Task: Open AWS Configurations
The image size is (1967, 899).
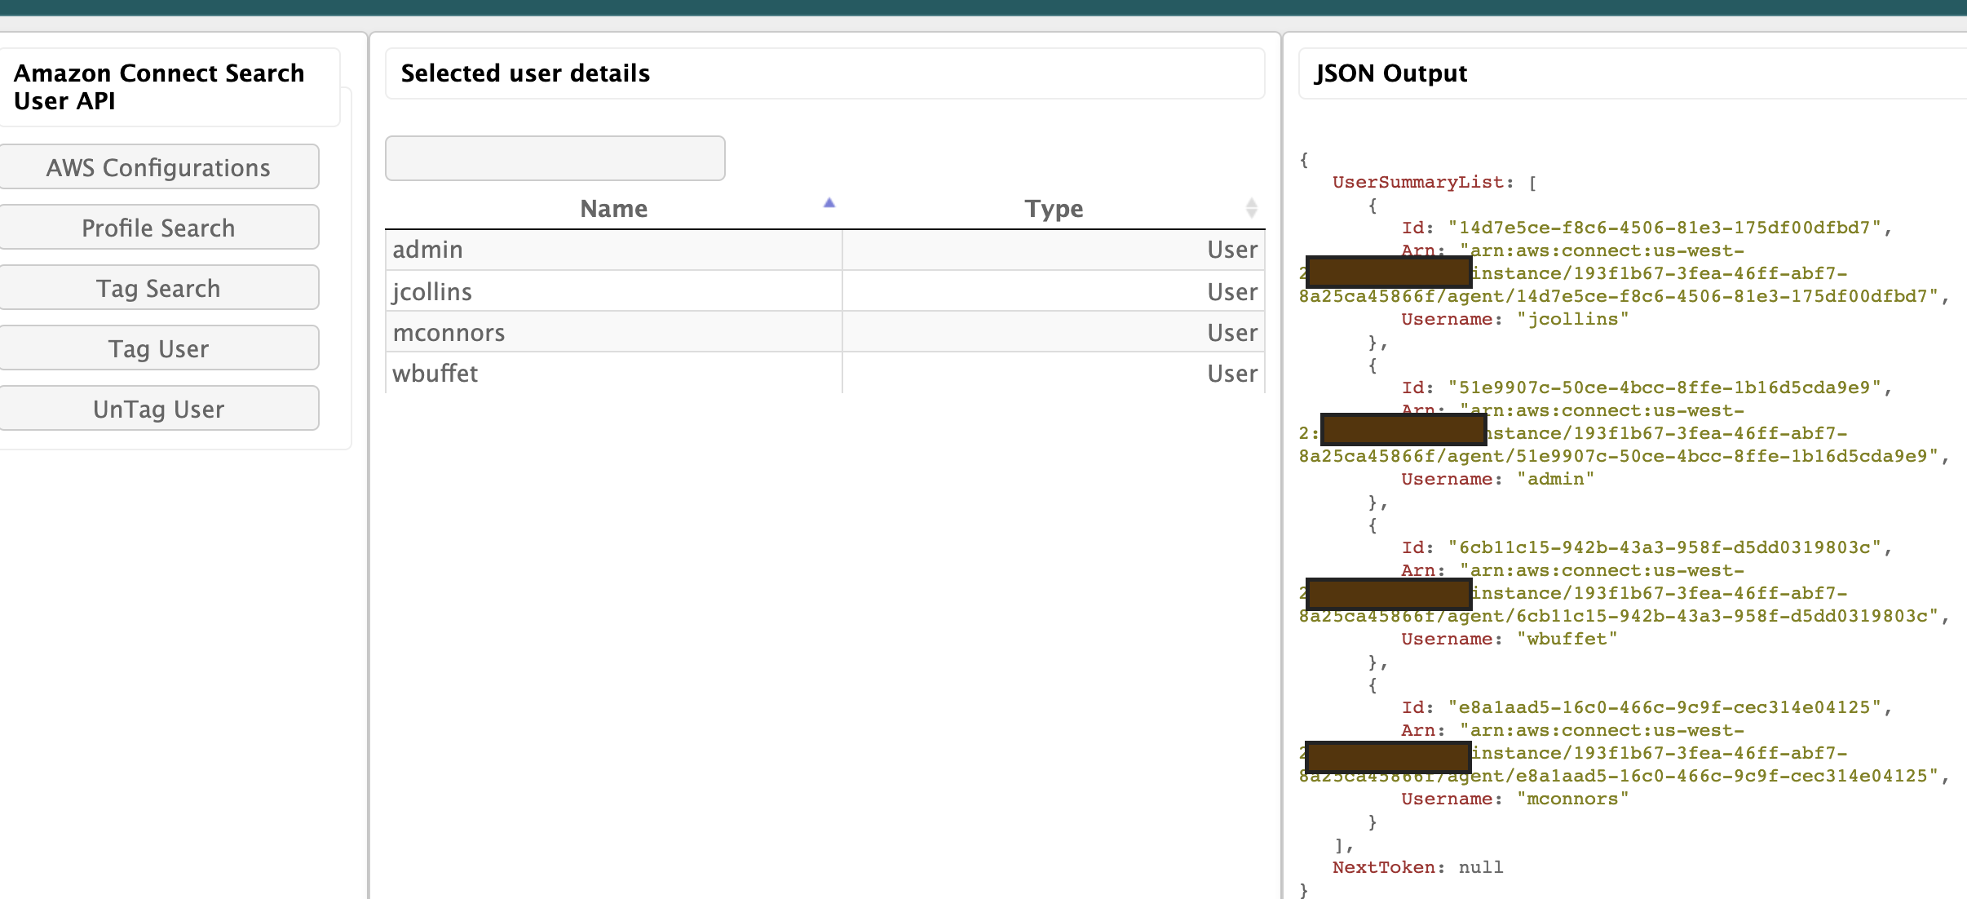Action: click(158, 167)
